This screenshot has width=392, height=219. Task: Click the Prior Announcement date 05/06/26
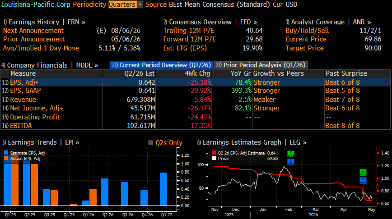pos(126,39)
